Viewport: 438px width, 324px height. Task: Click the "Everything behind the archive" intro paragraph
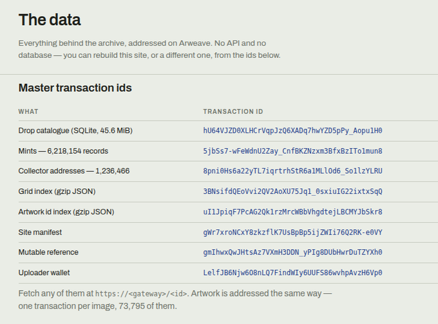tap(149, 49)
